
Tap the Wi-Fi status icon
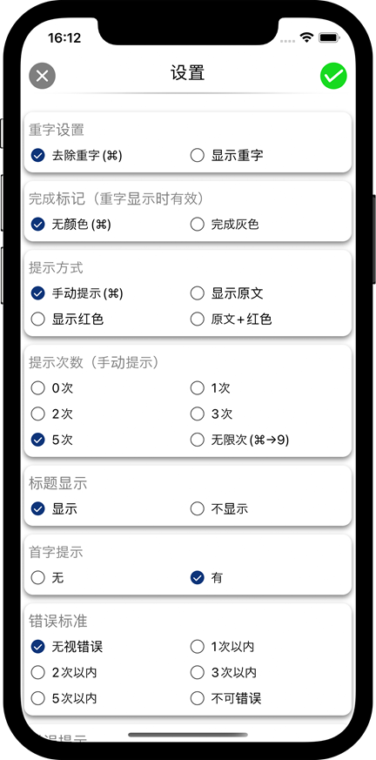[x=306, y=37]
